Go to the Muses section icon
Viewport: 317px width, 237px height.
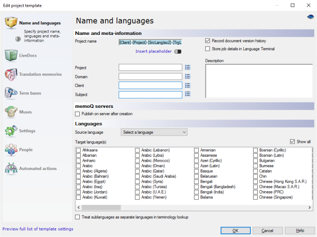click(x=11, y=112)
